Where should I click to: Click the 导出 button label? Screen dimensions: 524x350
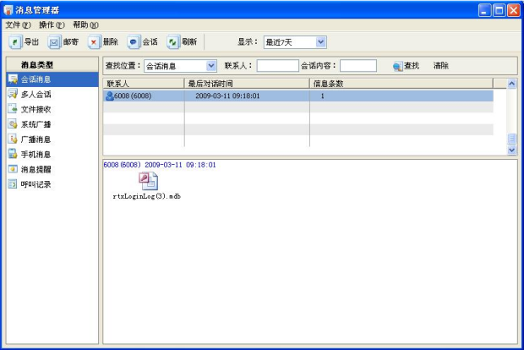31,41
